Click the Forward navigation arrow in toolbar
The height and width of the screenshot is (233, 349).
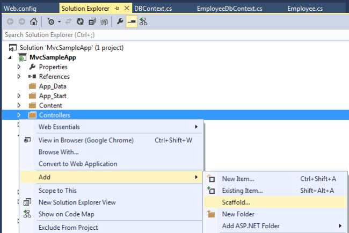pos(22,21)
